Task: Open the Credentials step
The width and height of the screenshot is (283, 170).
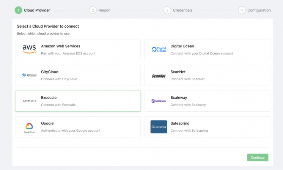Action: (182, 10)
